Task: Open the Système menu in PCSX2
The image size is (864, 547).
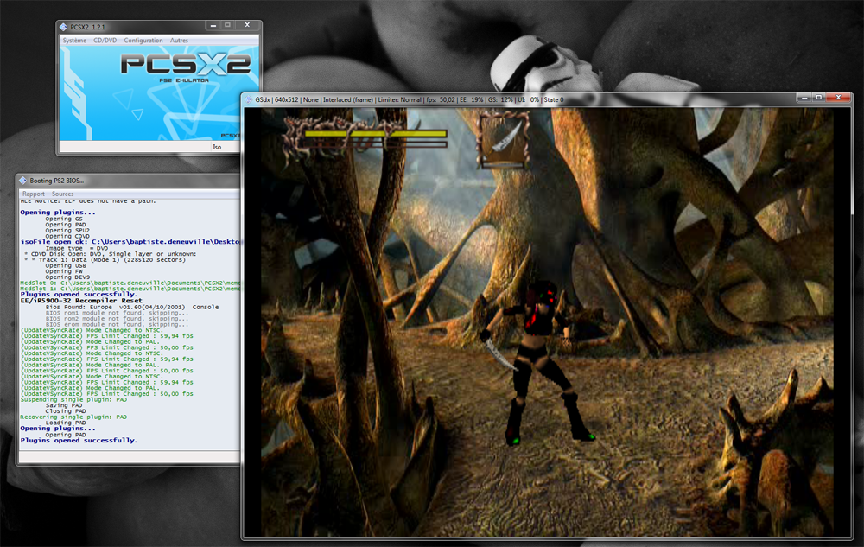Action: pos(74,41)
